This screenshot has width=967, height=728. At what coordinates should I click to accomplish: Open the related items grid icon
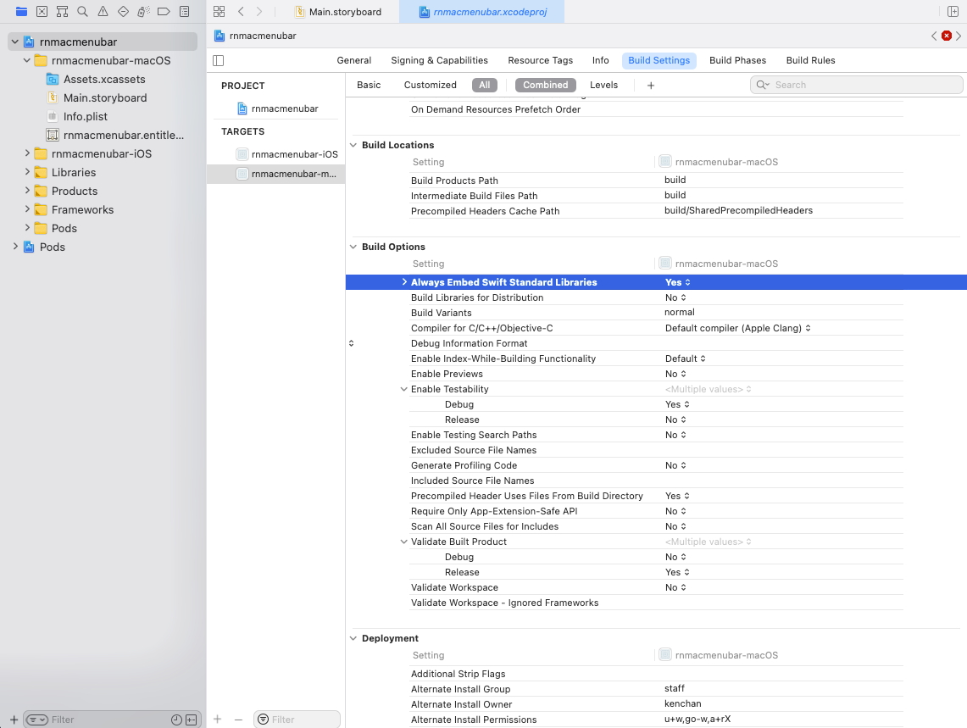click(x=219, y=11)
